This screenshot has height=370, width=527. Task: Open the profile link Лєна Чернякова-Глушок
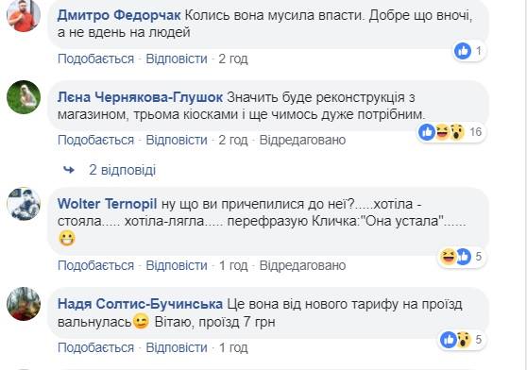coord(140,97)
